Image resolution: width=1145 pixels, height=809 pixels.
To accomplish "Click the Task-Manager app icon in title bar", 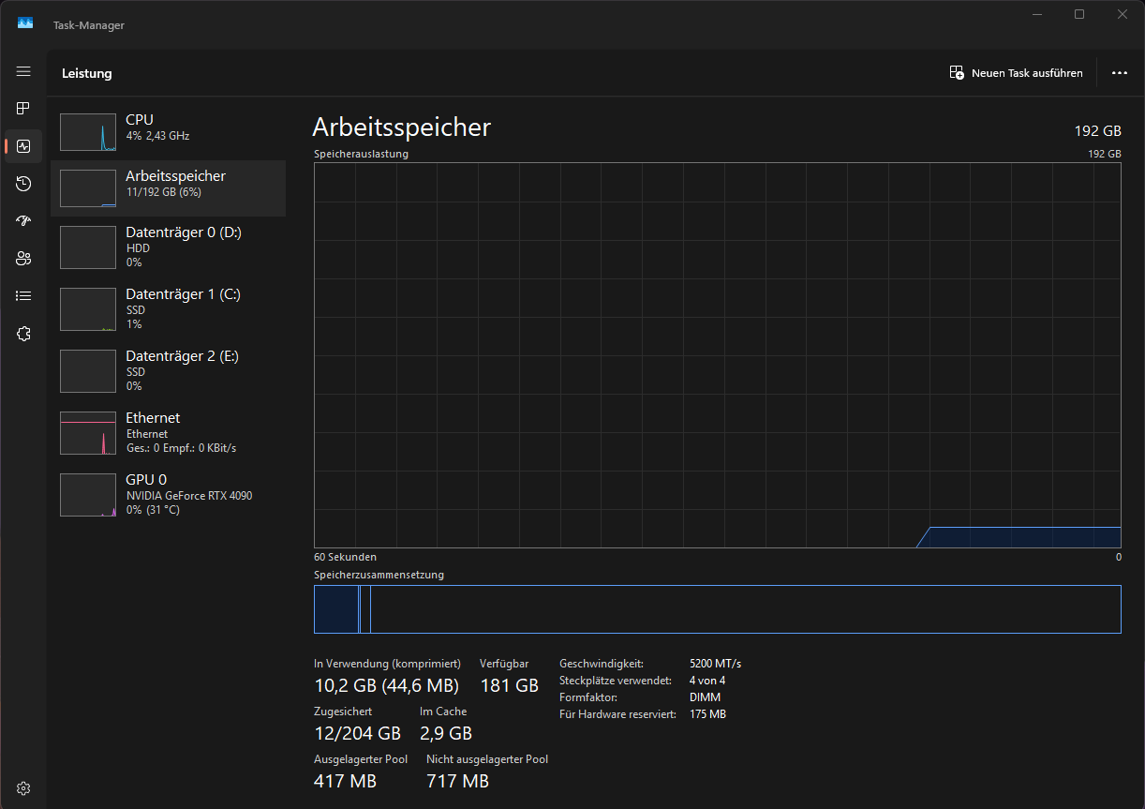I will pos(25,24).
